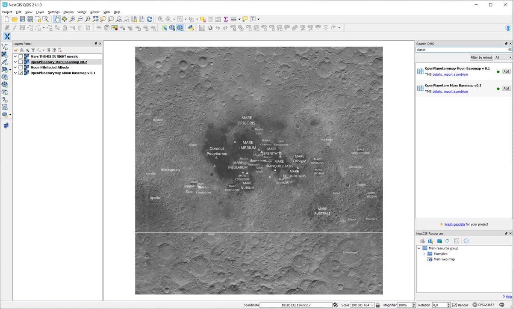Open the Project menu
This screenshot has width=513, height=309.
coord(7,12)
